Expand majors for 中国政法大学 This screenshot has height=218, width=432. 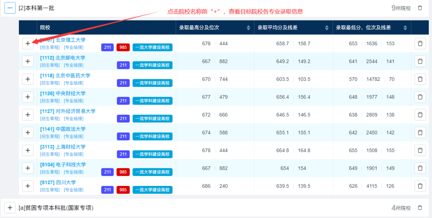click(x=28, y=132)
